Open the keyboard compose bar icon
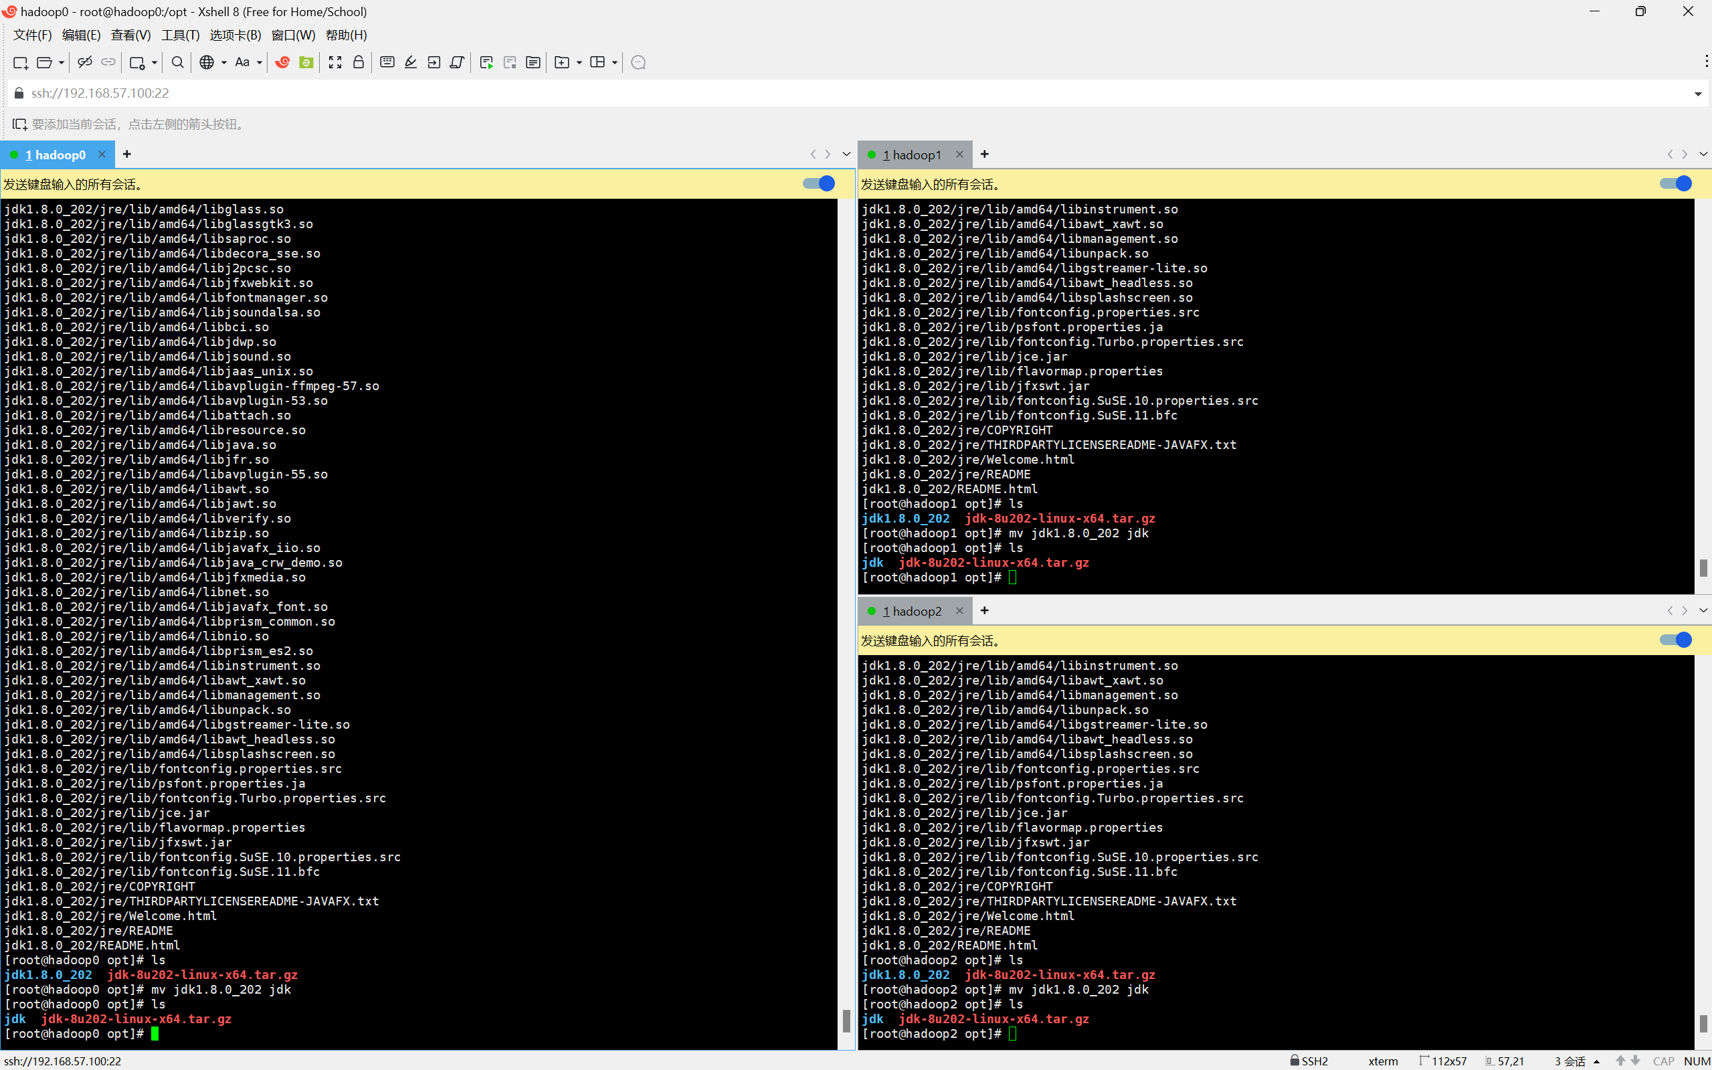Screen dimensions: 1712x1070 click(387, 62)
